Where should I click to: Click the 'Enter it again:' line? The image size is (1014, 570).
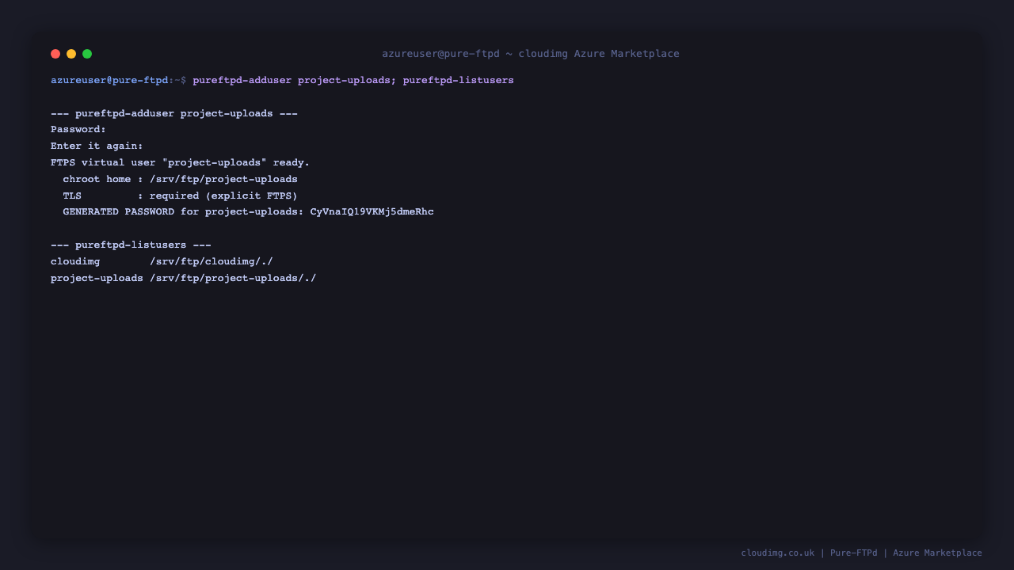tap(97, 146)
